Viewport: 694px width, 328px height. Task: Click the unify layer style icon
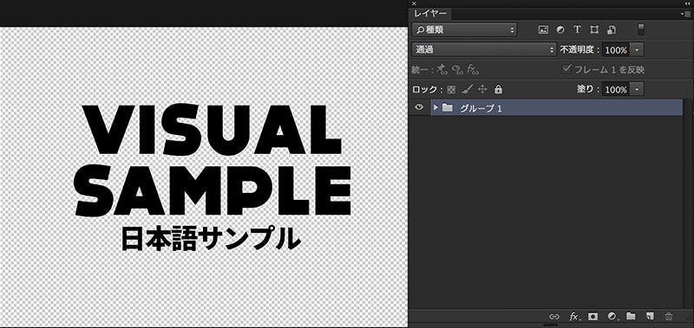[473, 69]
